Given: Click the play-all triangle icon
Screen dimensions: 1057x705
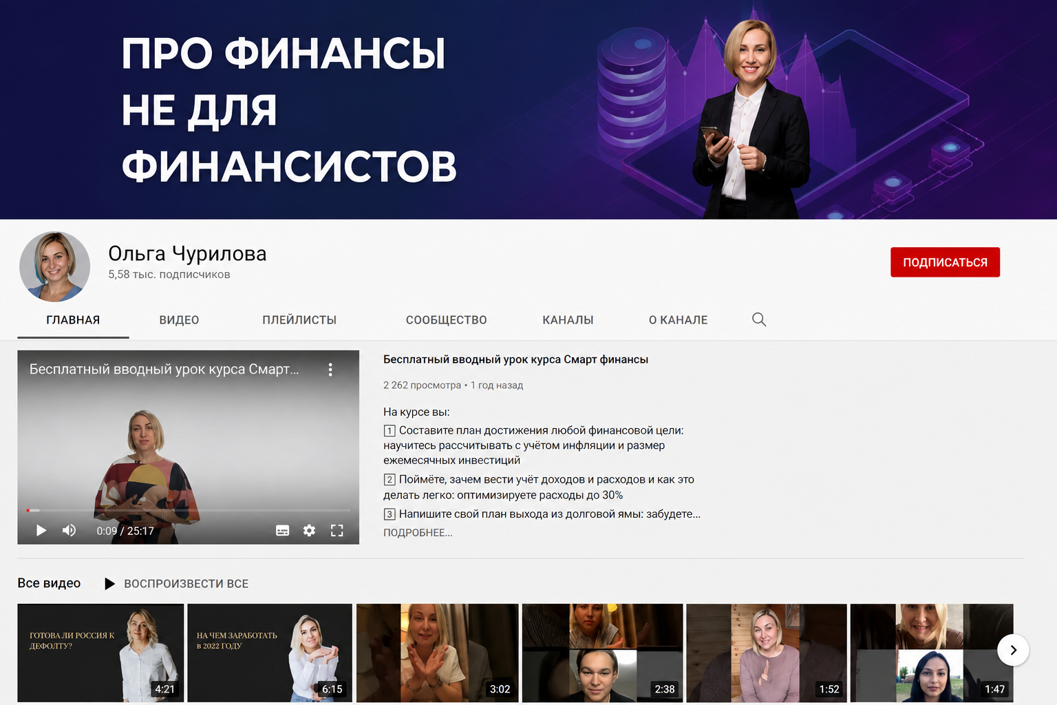Looking at the screenshot, I should pyautogui.click(x=109, y=584).
